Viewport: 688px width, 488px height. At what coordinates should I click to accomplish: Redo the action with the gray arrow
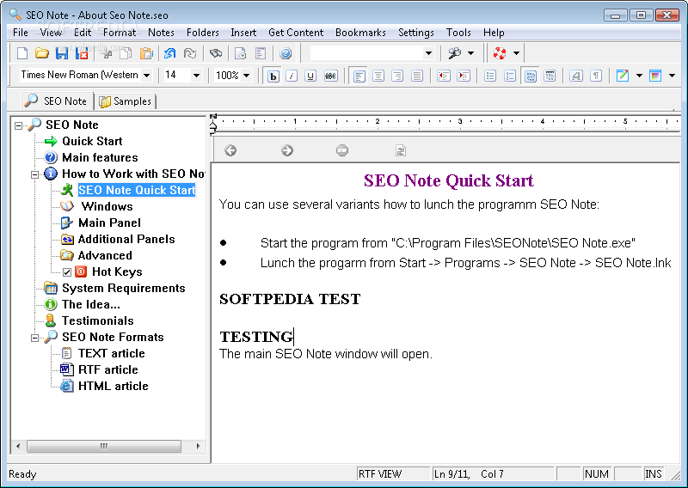[189, 53]
